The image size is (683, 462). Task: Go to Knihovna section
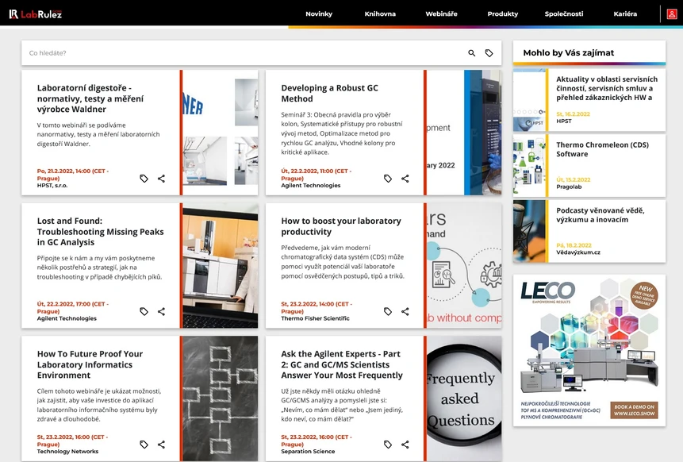pyautogui.click(x=380, y=13)
